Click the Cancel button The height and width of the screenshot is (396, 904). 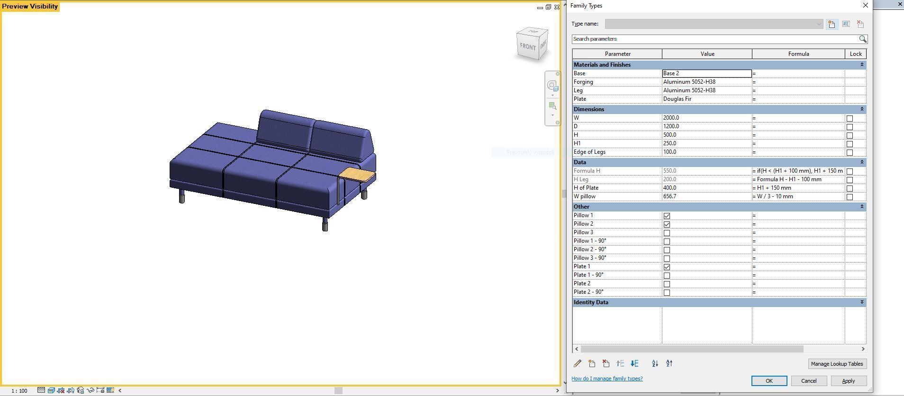point(809,381)
